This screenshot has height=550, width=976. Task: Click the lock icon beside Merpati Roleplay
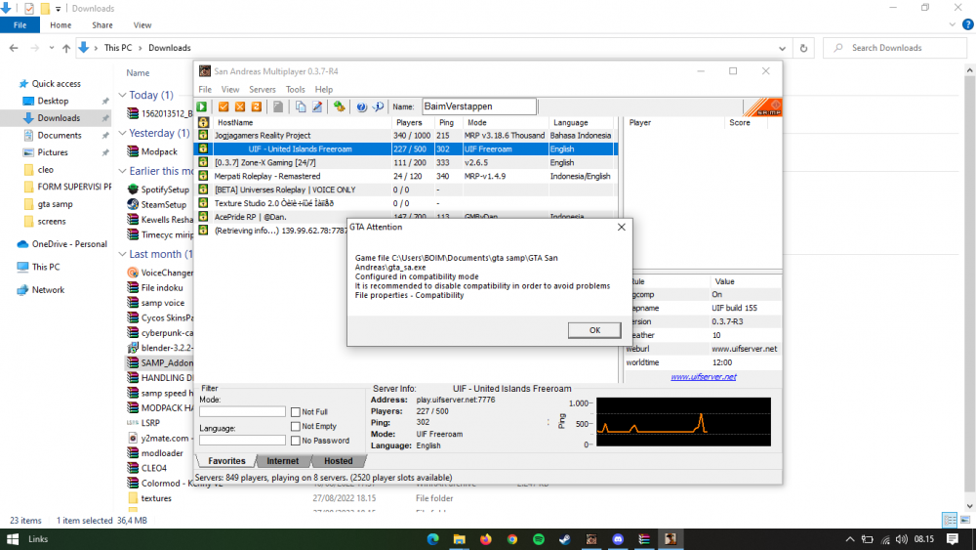coord(204,176)
